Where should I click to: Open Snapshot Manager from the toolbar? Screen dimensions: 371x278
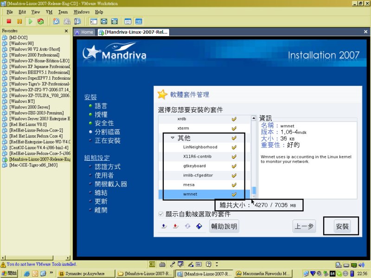[x=77, y=21]
